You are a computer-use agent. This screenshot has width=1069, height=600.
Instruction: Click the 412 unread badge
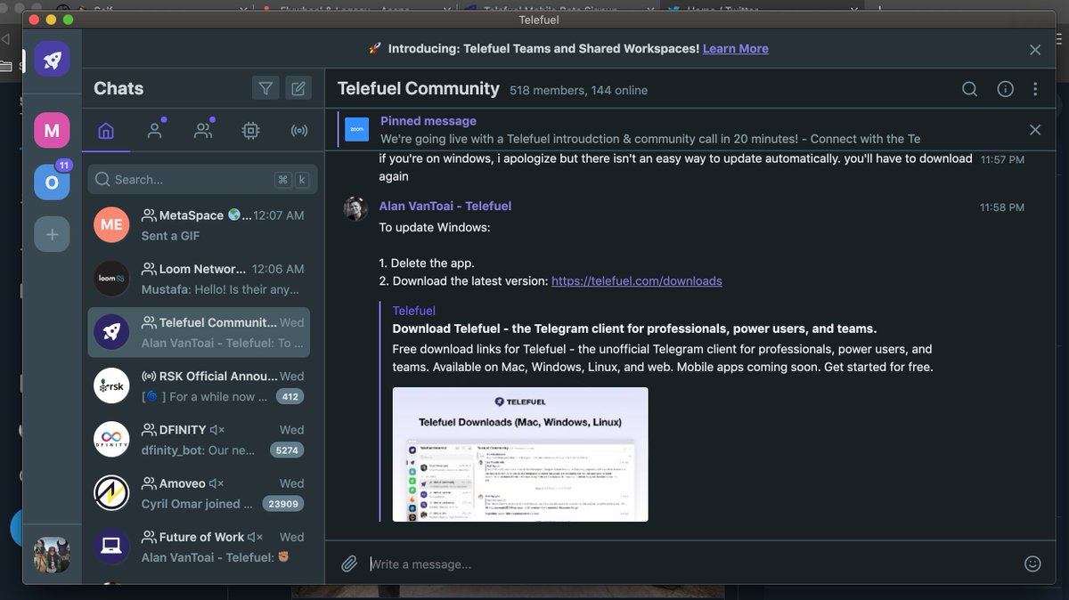(x=289, y=397)
